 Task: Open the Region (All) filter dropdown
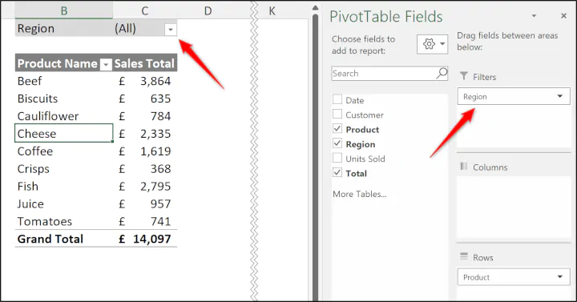[171, 30]
